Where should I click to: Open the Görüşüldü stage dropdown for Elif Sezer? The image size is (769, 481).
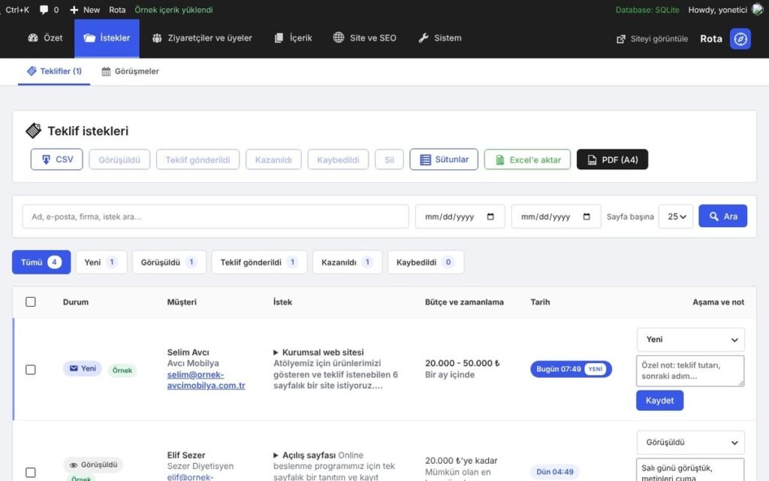(691, 442)
